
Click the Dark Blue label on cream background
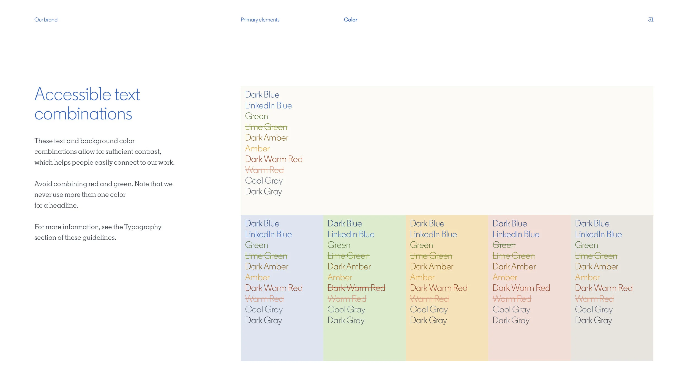(262, 94)
